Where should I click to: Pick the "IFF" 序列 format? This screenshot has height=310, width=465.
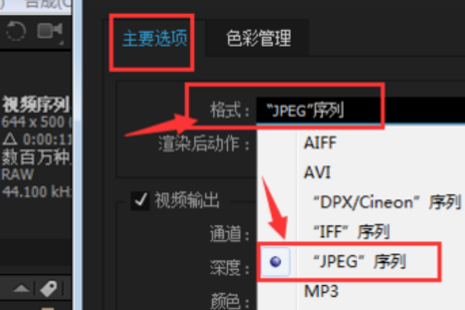pyautogui.click(x=351, y=232)
